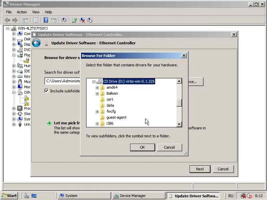The image size is (267, 200).
Task: Click the Scan for hardware changes toolbar icon
Action: [x=64, y=20]
